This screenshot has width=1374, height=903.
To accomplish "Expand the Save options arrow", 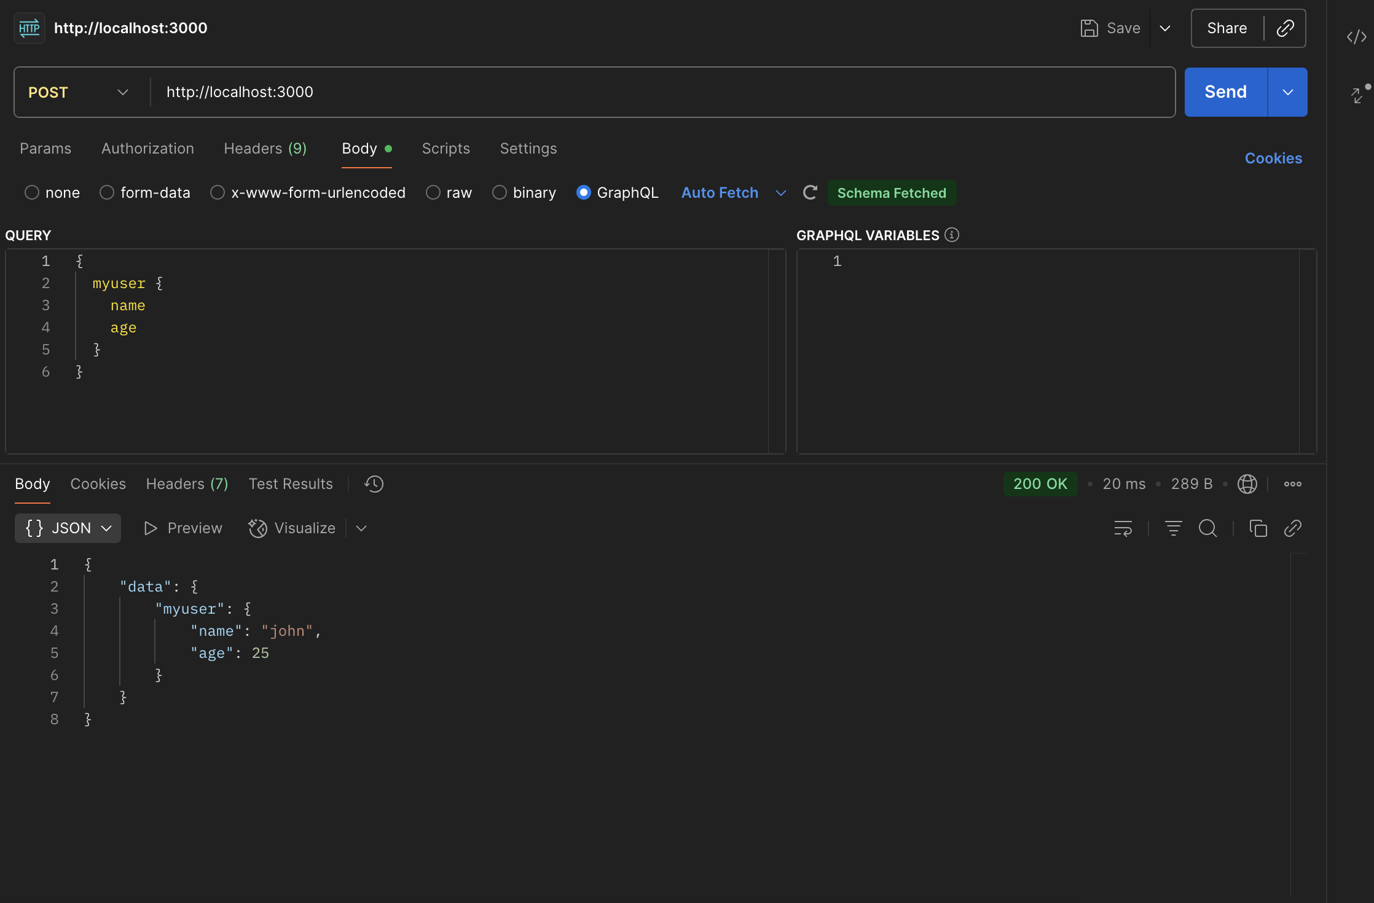I will tap(1165, 28).
